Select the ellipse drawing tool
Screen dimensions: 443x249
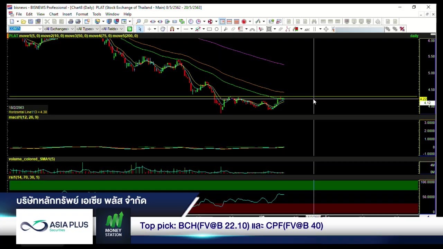(217, 29)
